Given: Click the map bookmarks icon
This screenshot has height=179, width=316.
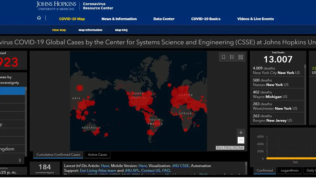Looking at the screenshot, I should point(223,57).
